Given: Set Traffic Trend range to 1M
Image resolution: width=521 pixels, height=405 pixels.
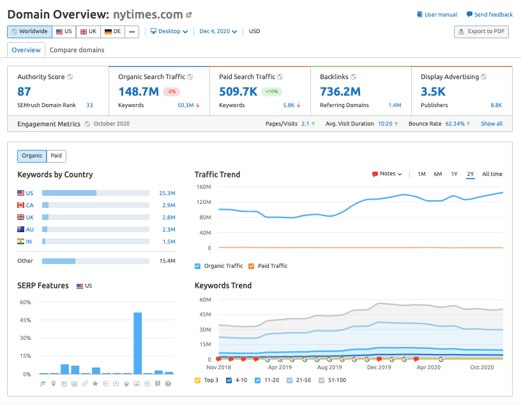Looking at the screenshot, I should click(421, 174).
